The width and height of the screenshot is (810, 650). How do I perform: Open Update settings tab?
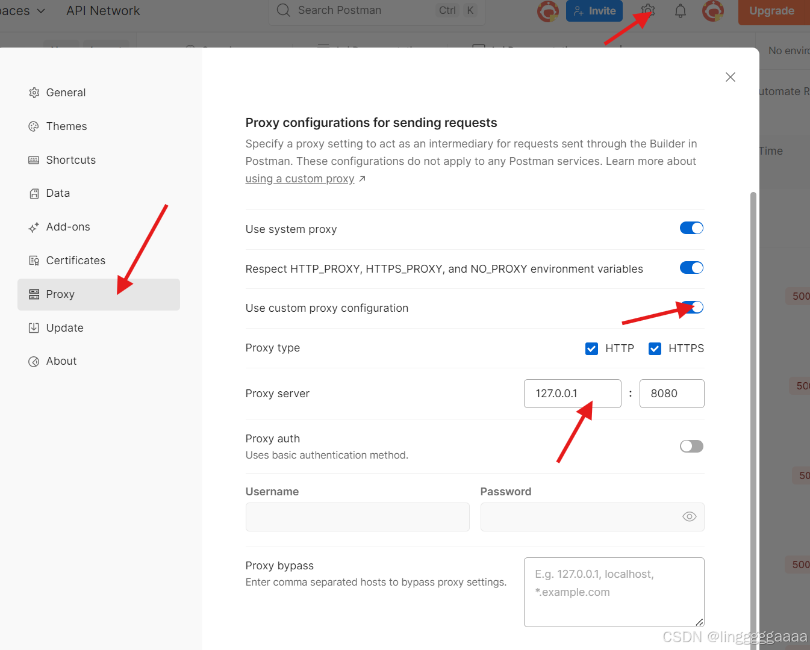click(x=99, y=328)
